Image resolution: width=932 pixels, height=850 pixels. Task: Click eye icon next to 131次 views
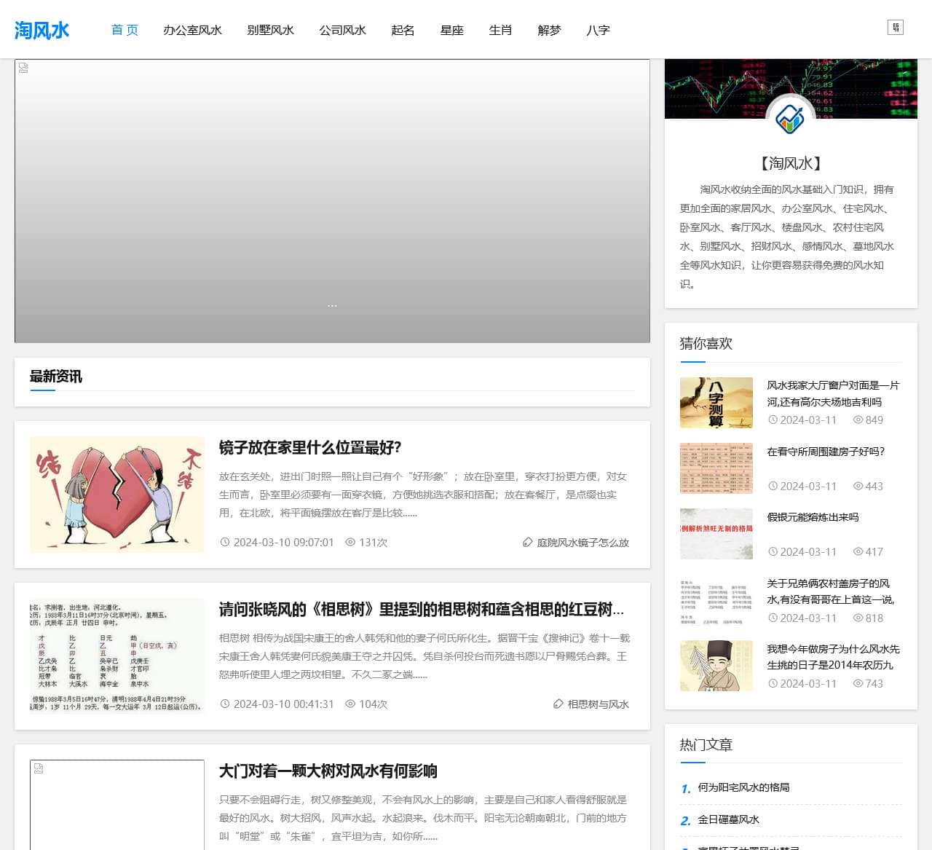coord(350,543)
